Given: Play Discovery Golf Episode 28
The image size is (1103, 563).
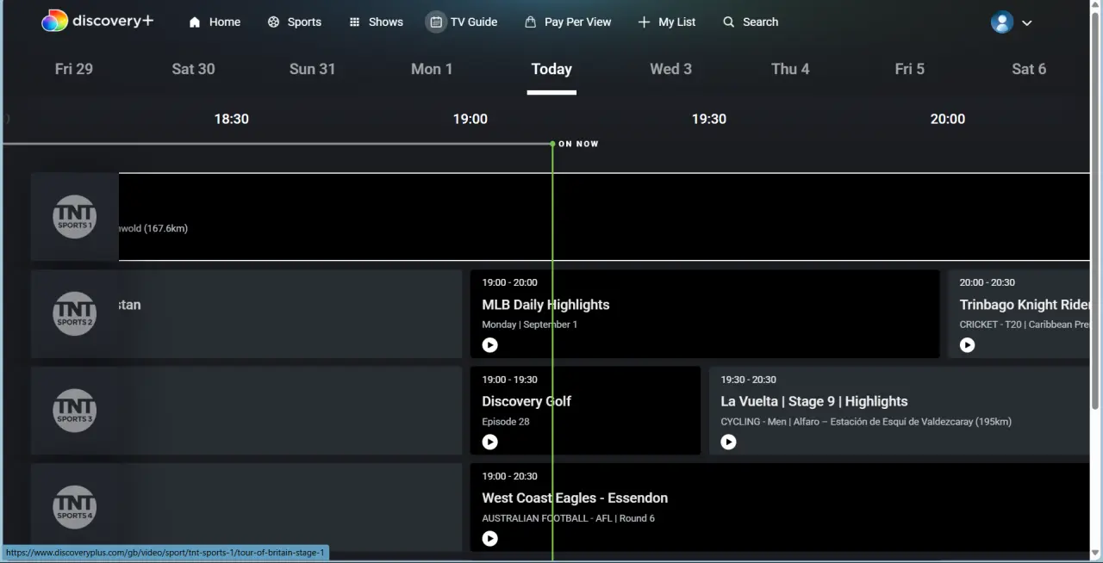Looking at the screenshot, I should (x=490, y=442).
